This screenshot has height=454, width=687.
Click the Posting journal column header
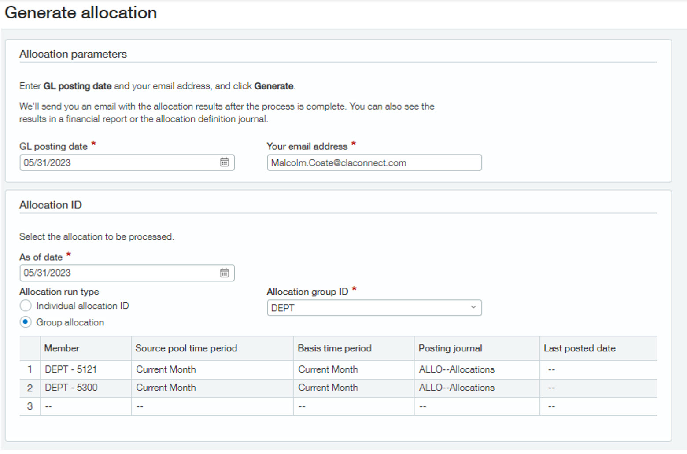(450, 348)
